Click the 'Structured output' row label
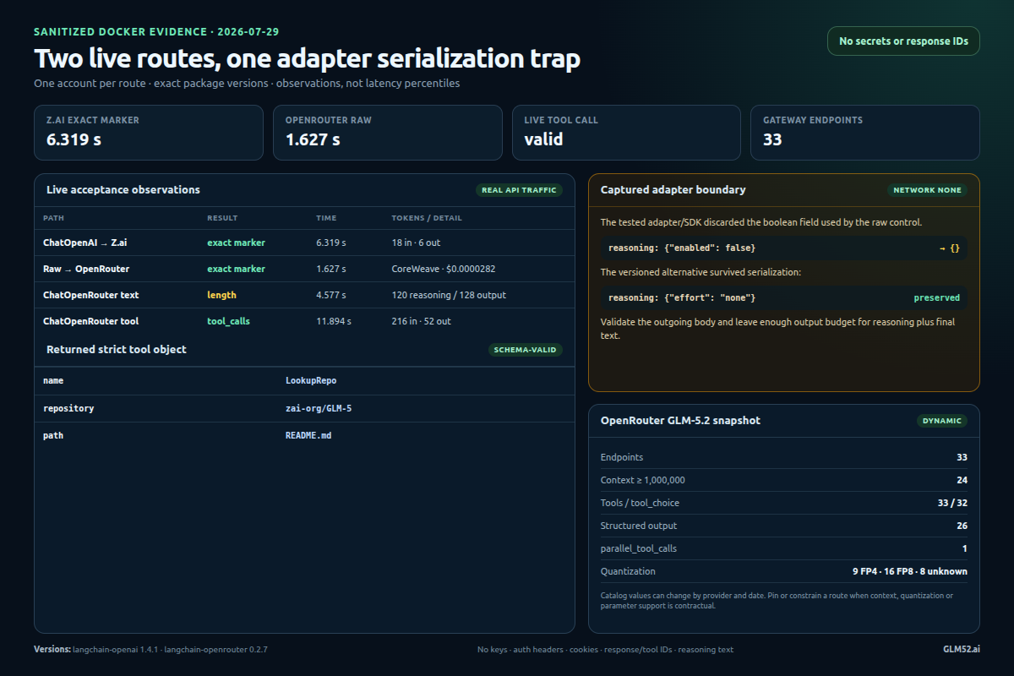 (639, 526)
